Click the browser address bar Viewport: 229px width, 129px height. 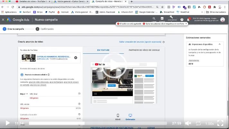coord(87,7)
